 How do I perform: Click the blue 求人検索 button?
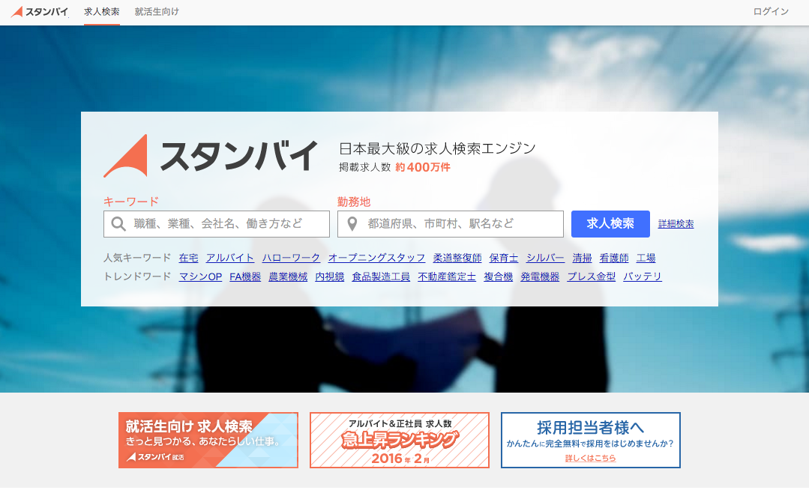click(610, 224)
